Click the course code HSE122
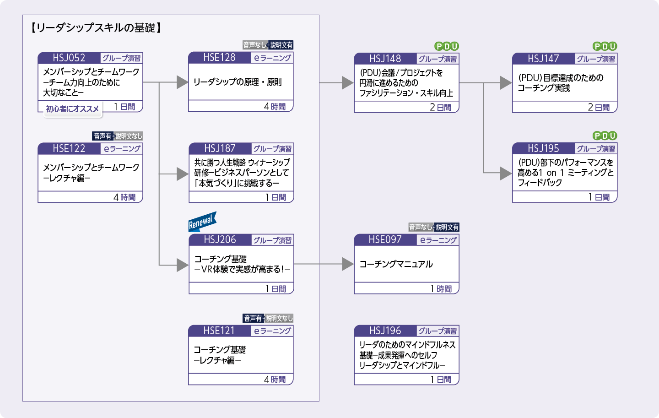Screen dimensions: 659x418 click(x=69, y=148)
